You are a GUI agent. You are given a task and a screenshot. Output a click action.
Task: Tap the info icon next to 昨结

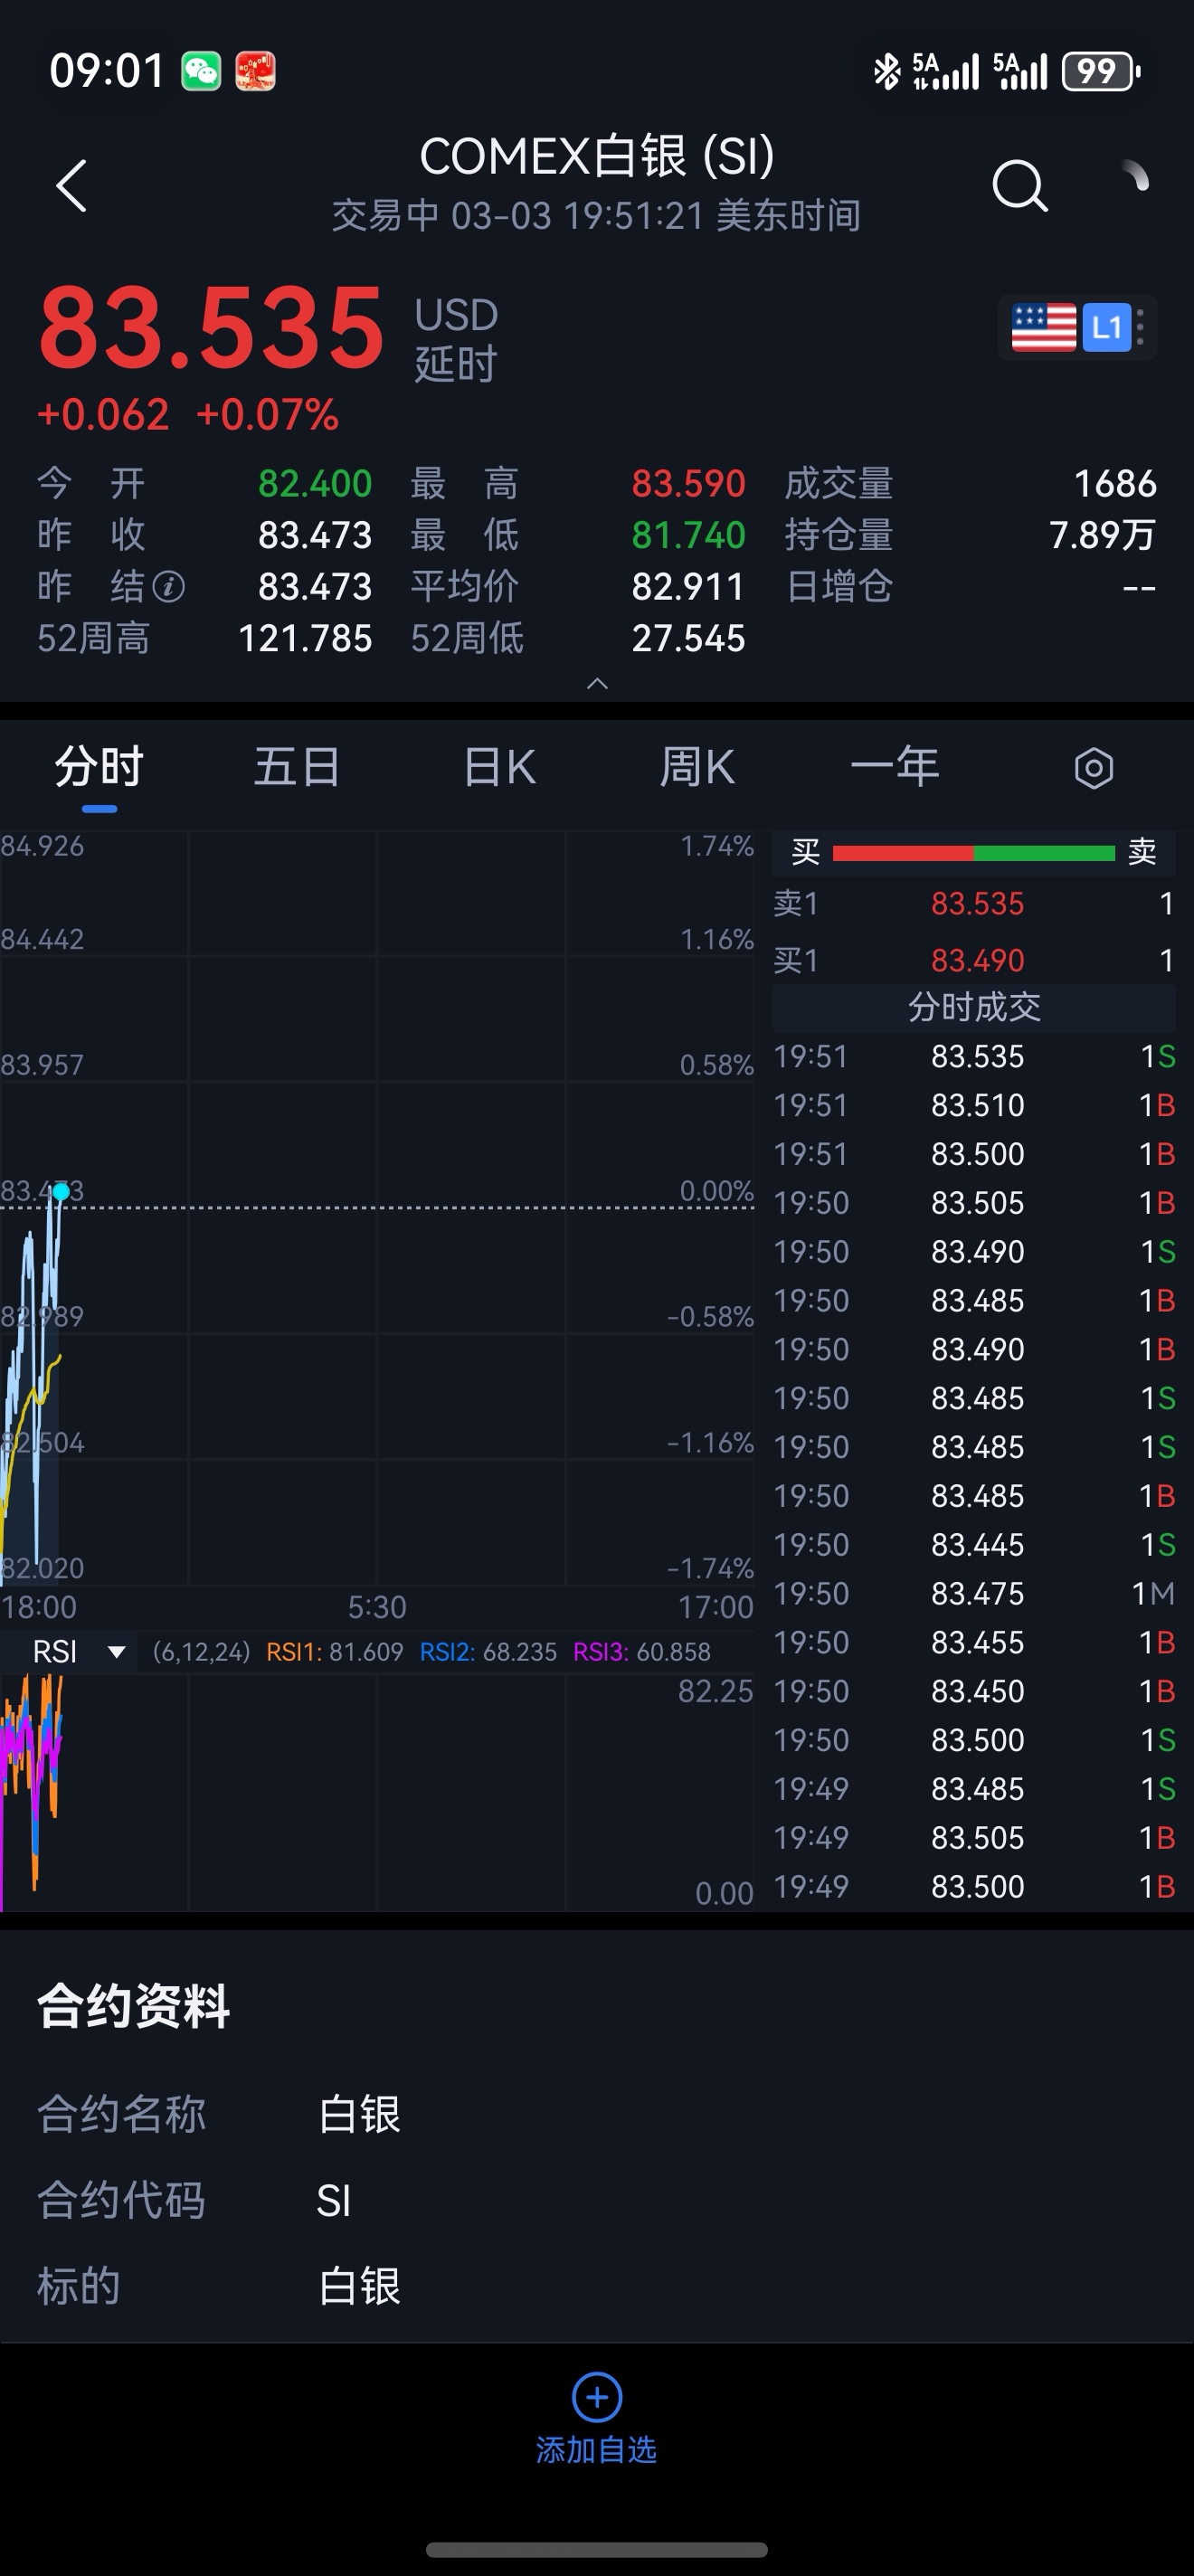point(168,587)
